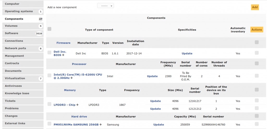Switch to the Virtualization tab
267x129 pixels.
pos(23,79)
